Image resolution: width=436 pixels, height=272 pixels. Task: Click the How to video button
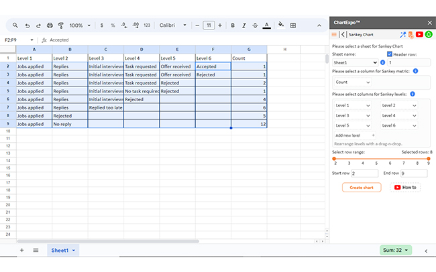[405, 188]
